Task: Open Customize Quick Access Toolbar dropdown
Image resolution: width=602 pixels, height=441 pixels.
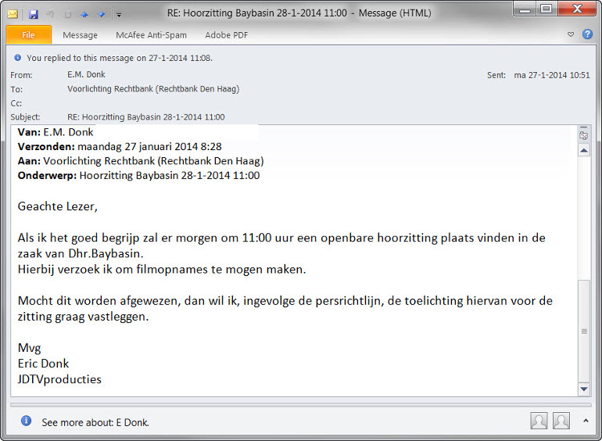Action: click(x=119, y=15)
